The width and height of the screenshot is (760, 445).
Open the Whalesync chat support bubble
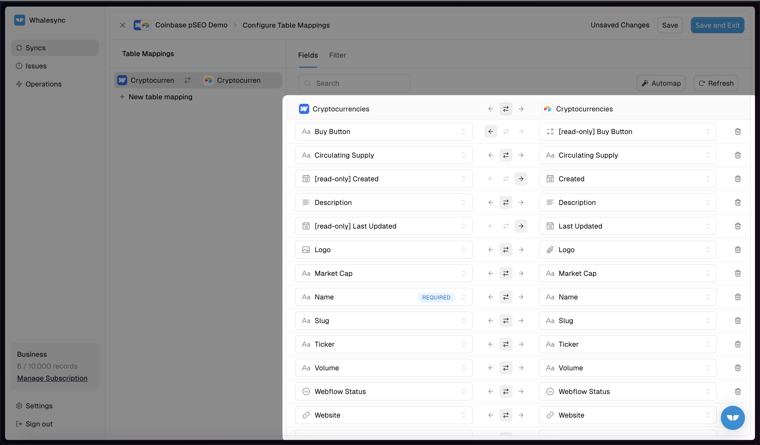click(733, 418)
